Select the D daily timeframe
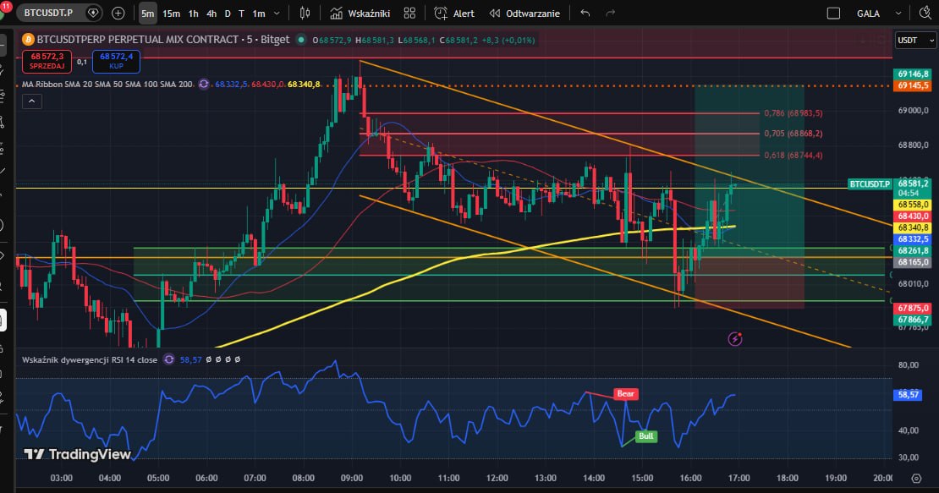The image size is (939, 493). tap(228, 14)
